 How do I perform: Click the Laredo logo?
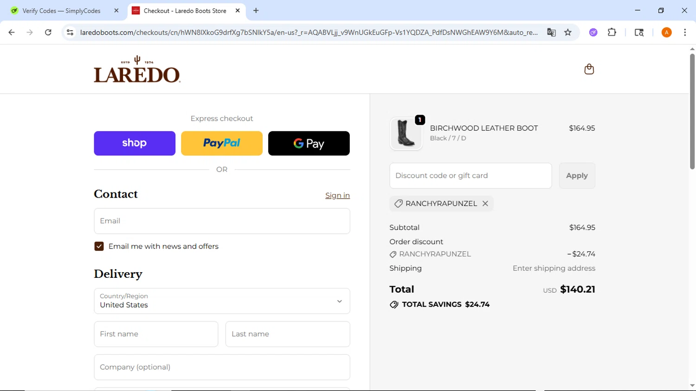[x=137, y=69]
